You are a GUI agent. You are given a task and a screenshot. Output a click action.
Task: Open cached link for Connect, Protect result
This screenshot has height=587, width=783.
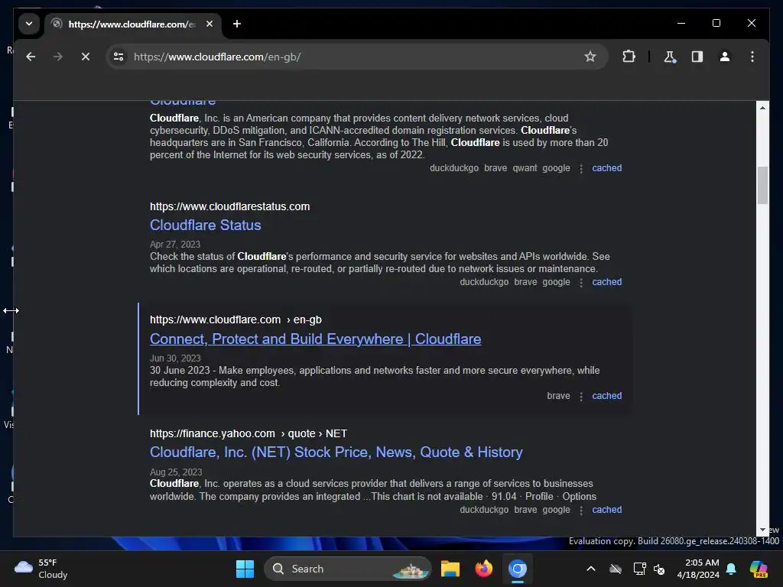tap(606, 396)
